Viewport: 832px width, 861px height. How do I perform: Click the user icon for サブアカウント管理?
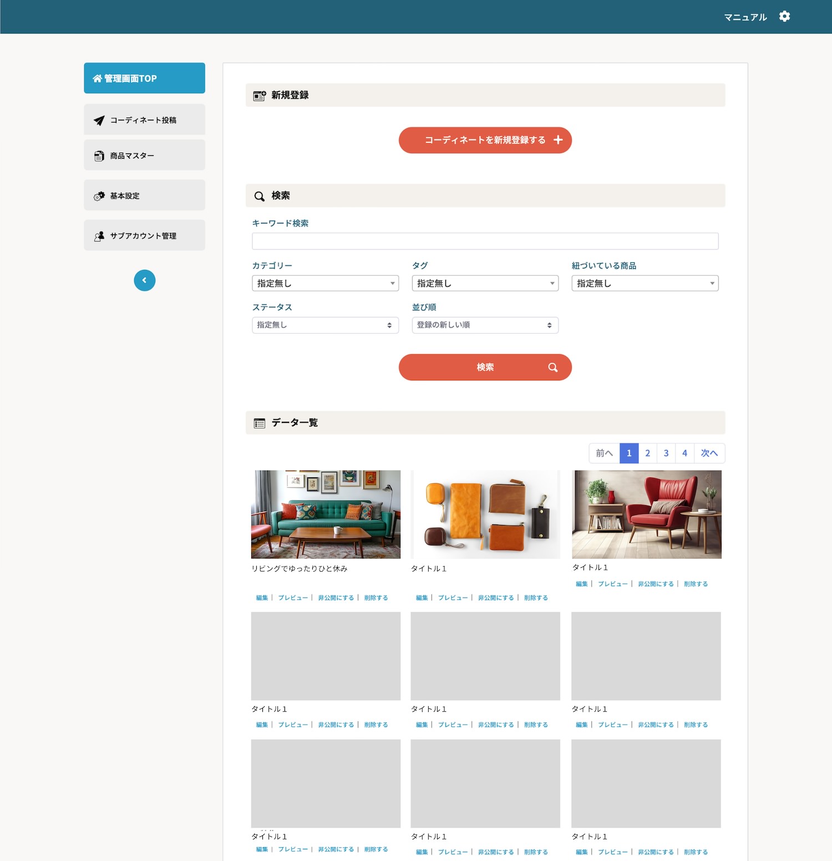point(99,236)
